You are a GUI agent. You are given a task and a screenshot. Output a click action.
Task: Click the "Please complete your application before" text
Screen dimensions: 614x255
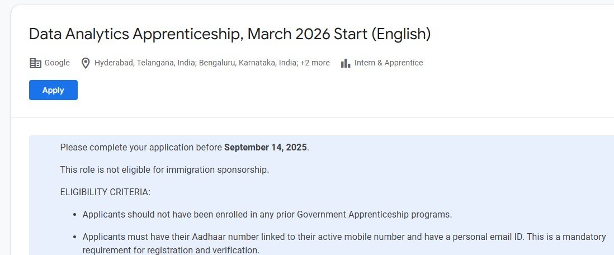tap(141, 148)
